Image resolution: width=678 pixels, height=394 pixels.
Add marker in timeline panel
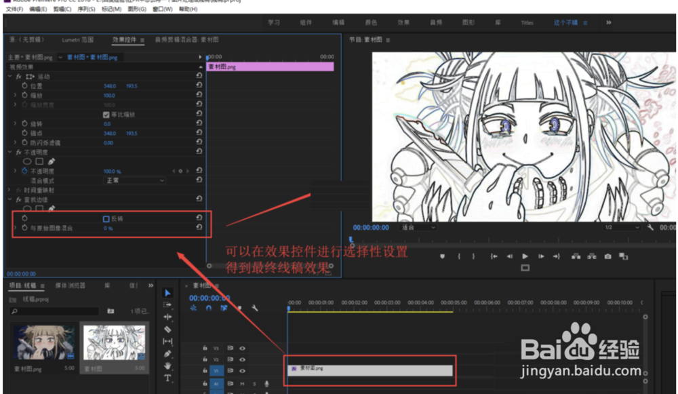[x=239, y=308]
